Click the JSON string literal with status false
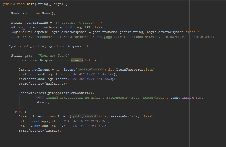Image resolution: width=226 pixels, height=147 pixels. 77,23
